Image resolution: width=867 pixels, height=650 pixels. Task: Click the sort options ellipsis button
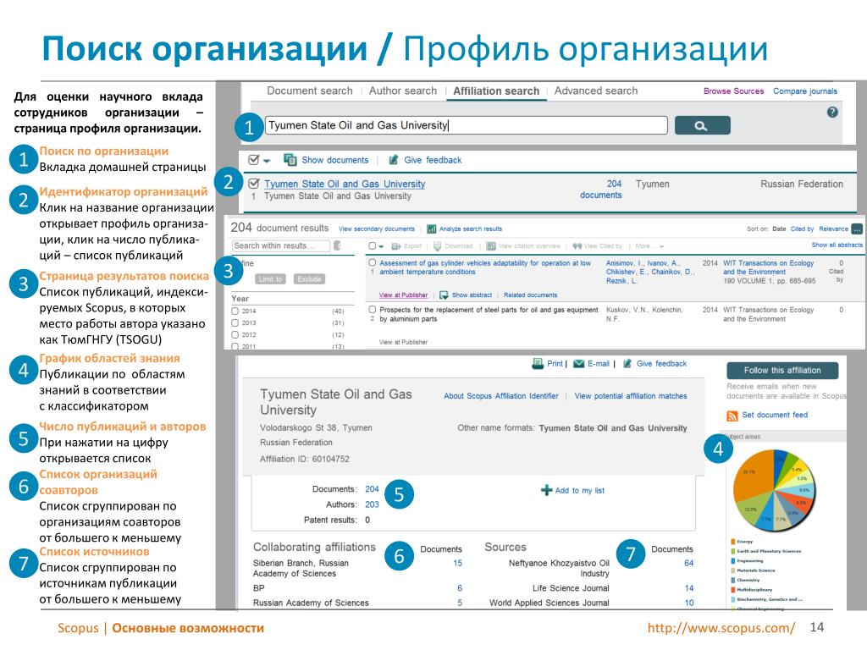point(857,229)
